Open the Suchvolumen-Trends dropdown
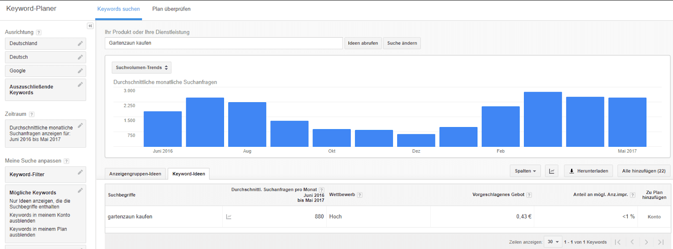This screenshot has height=249, width=673. [142, 68]
